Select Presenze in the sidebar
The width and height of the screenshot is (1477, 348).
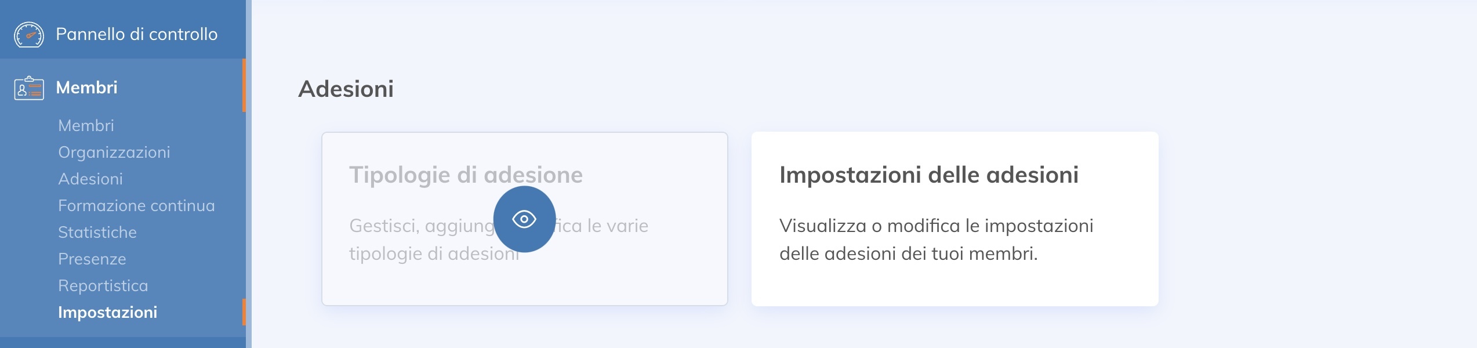click(x=92, y=259)
